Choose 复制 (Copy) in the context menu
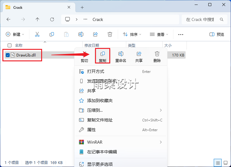Image resolution: width=231 pixels, height=167 pixels. click(103, 56)
